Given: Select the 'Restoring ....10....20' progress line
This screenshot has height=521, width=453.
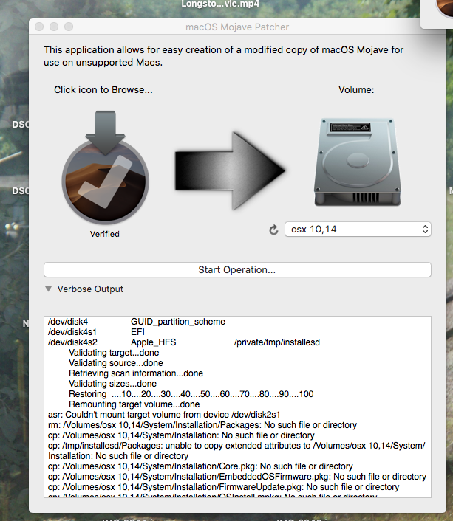Looking at the screenshot, I should coord(191,394).
